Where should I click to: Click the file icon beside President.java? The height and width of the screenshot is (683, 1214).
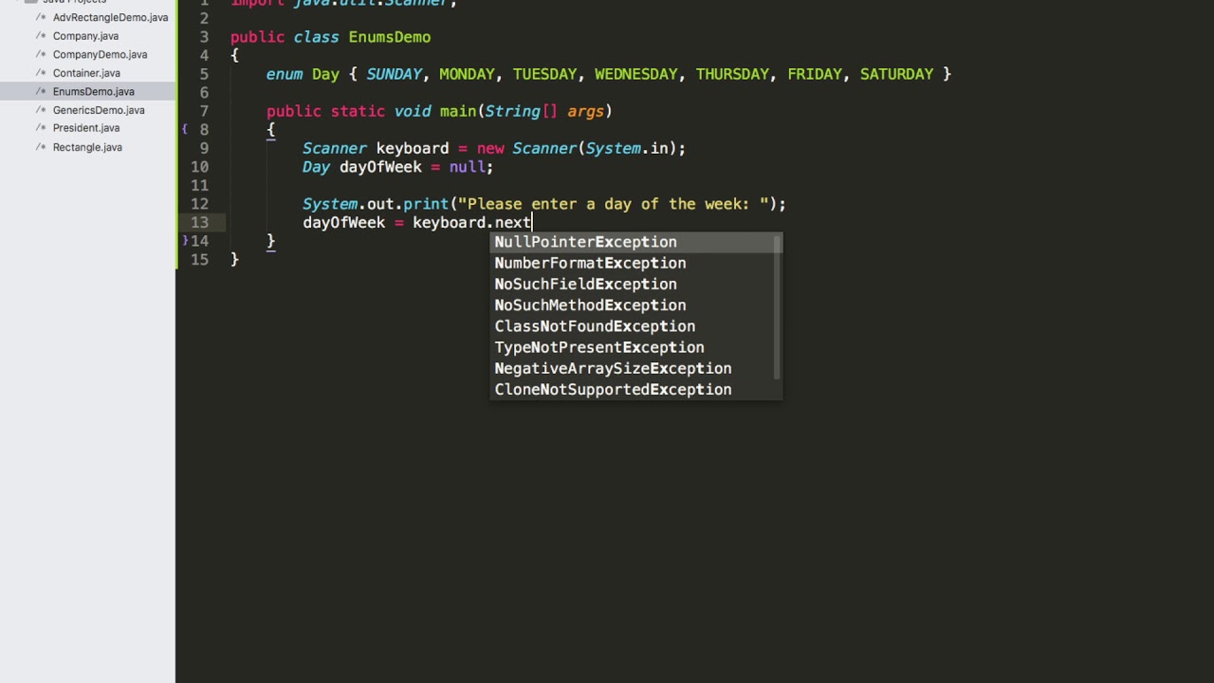41,128
